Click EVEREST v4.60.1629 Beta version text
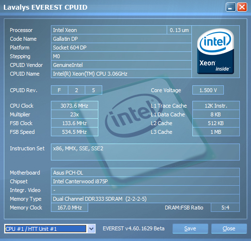 tap(134, 228)
